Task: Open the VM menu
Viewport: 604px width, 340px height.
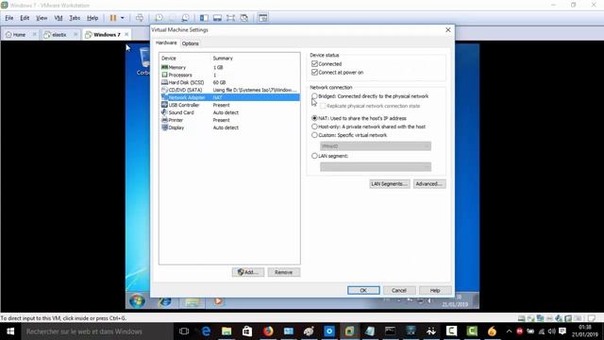Action: [59, 18]
